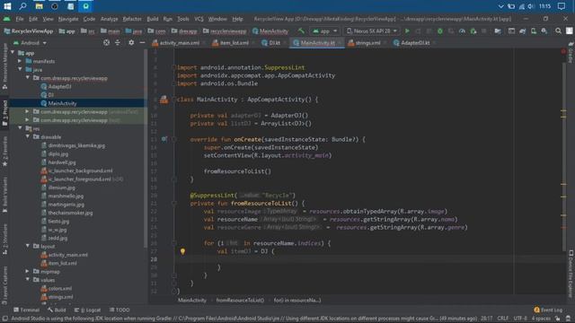
Task: Hide the Project panel with the minus icon
Action: tap(142, 43)
